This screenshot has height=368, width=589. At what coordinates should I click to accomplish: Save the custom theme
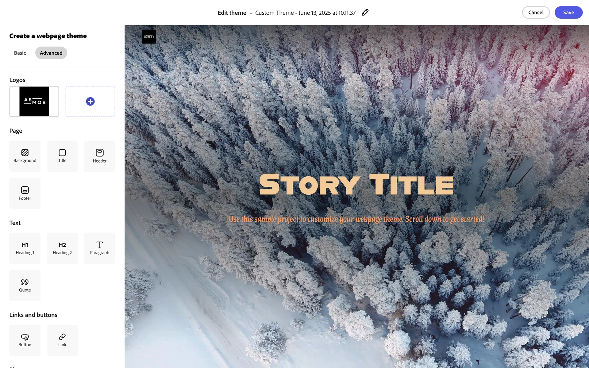568,13
